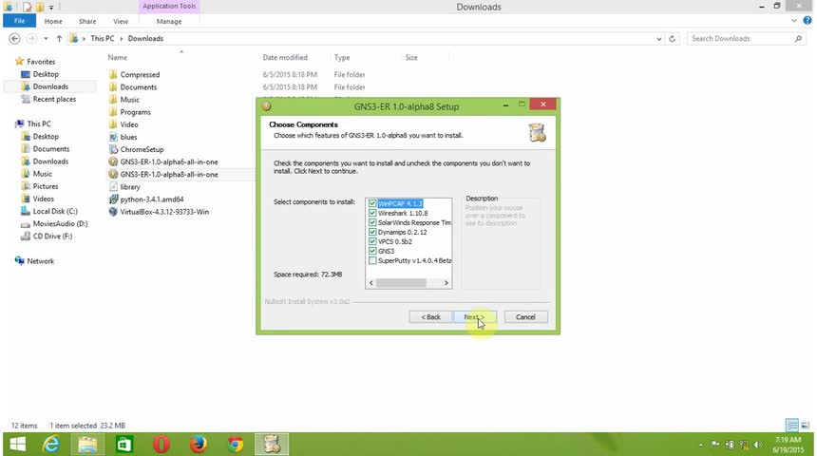Uncheck the WinPCAP 4.1.3 component

[x=372, y=203]
